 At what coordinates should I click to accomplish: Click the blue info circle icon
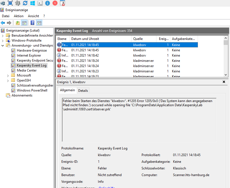(47, 3)
